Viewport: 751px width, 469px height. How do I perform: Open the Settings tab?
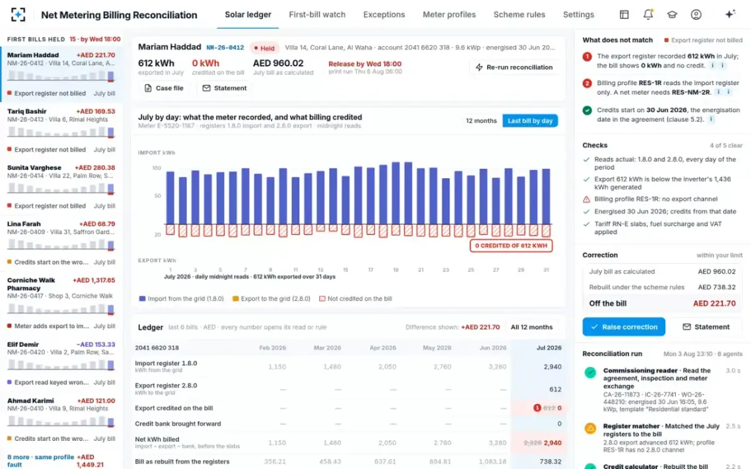click(x=578, y=14)
